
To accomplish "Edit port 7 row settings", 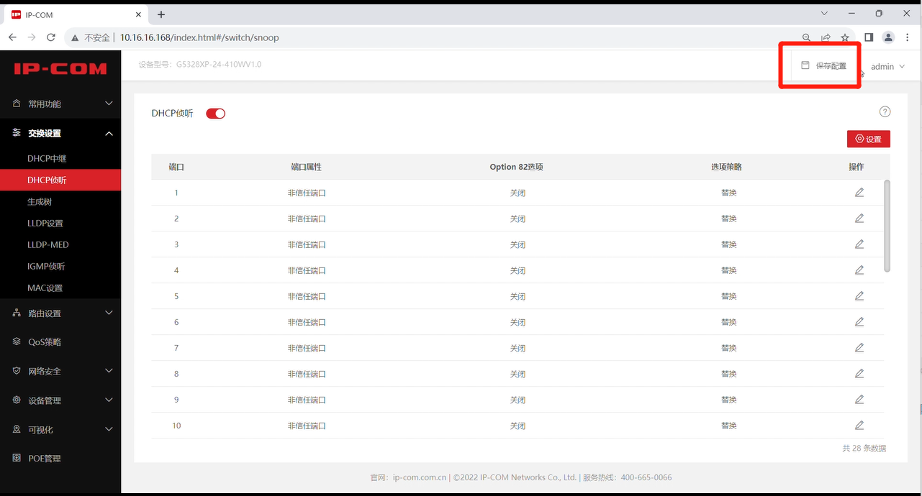I will pos(859,348).
